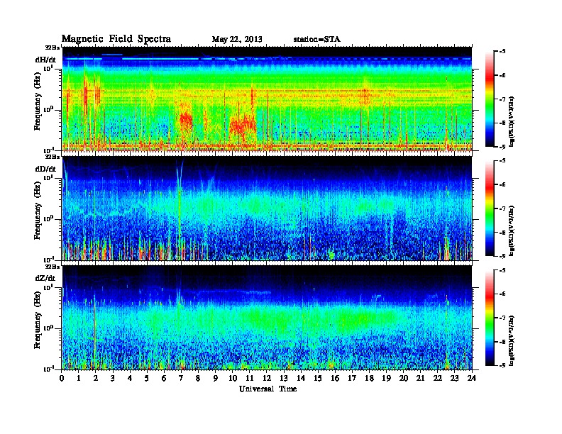This screenshot has width=562, height=434.
Task: Click the log(PSD) label beside dD/dt color bar
Action: click(x=512, y=230)
